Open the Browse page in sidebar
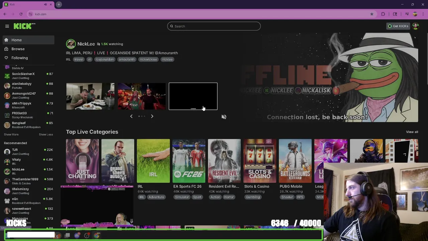Image resolution: width=428 pixels, height=241 pixels. [x=28, y=49]
